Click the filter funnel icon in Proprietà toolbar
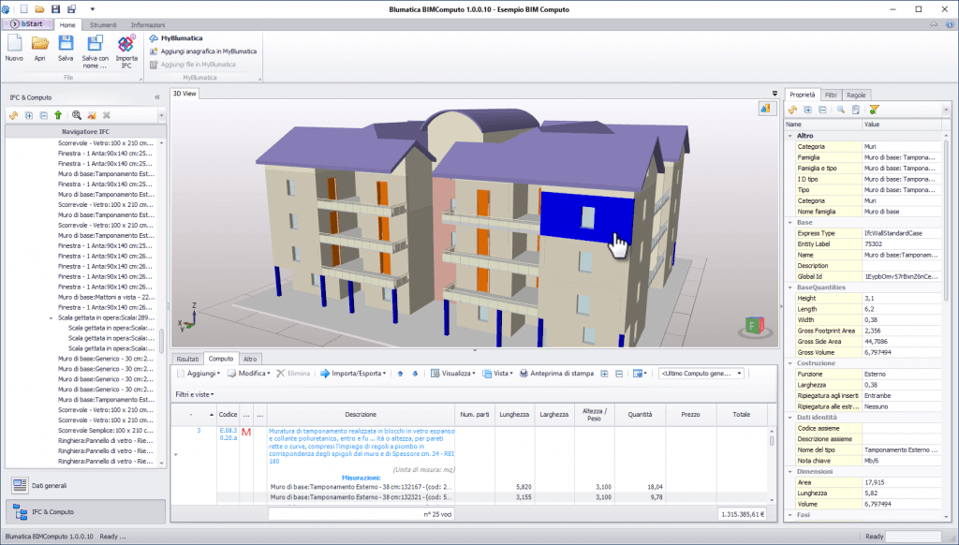Screen dimensions: 959x545 (x=874, y=110)
